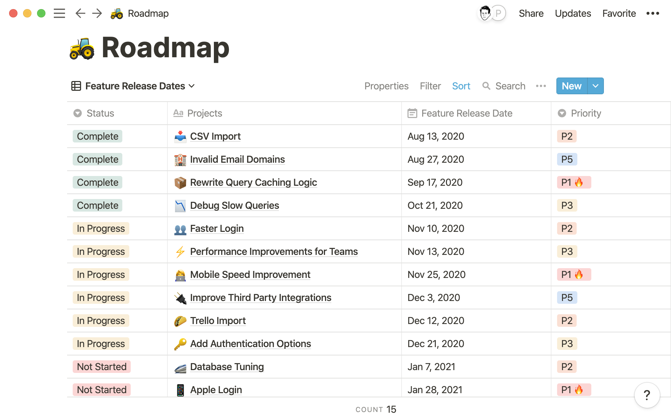
Task: Click the Trello Import pencil icon
Action: 179,320
